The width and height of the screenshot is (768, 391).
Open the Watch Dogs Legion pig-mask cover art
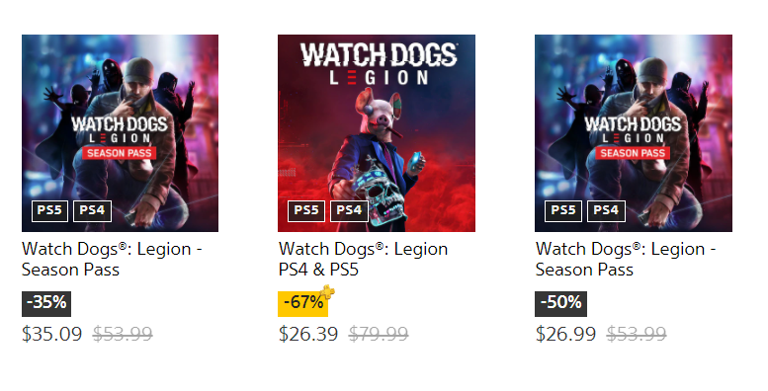coord(377,133)
